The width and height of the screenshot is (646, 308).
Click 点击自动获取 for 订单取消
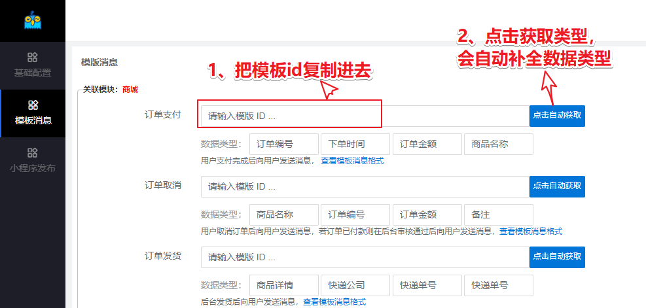click(x=557, y=186)
